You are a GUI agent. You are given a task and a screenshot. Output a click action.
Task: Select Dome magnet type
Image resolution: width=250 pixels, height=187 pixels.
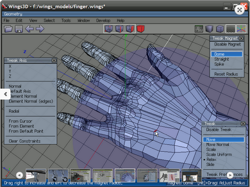(227, 54)
